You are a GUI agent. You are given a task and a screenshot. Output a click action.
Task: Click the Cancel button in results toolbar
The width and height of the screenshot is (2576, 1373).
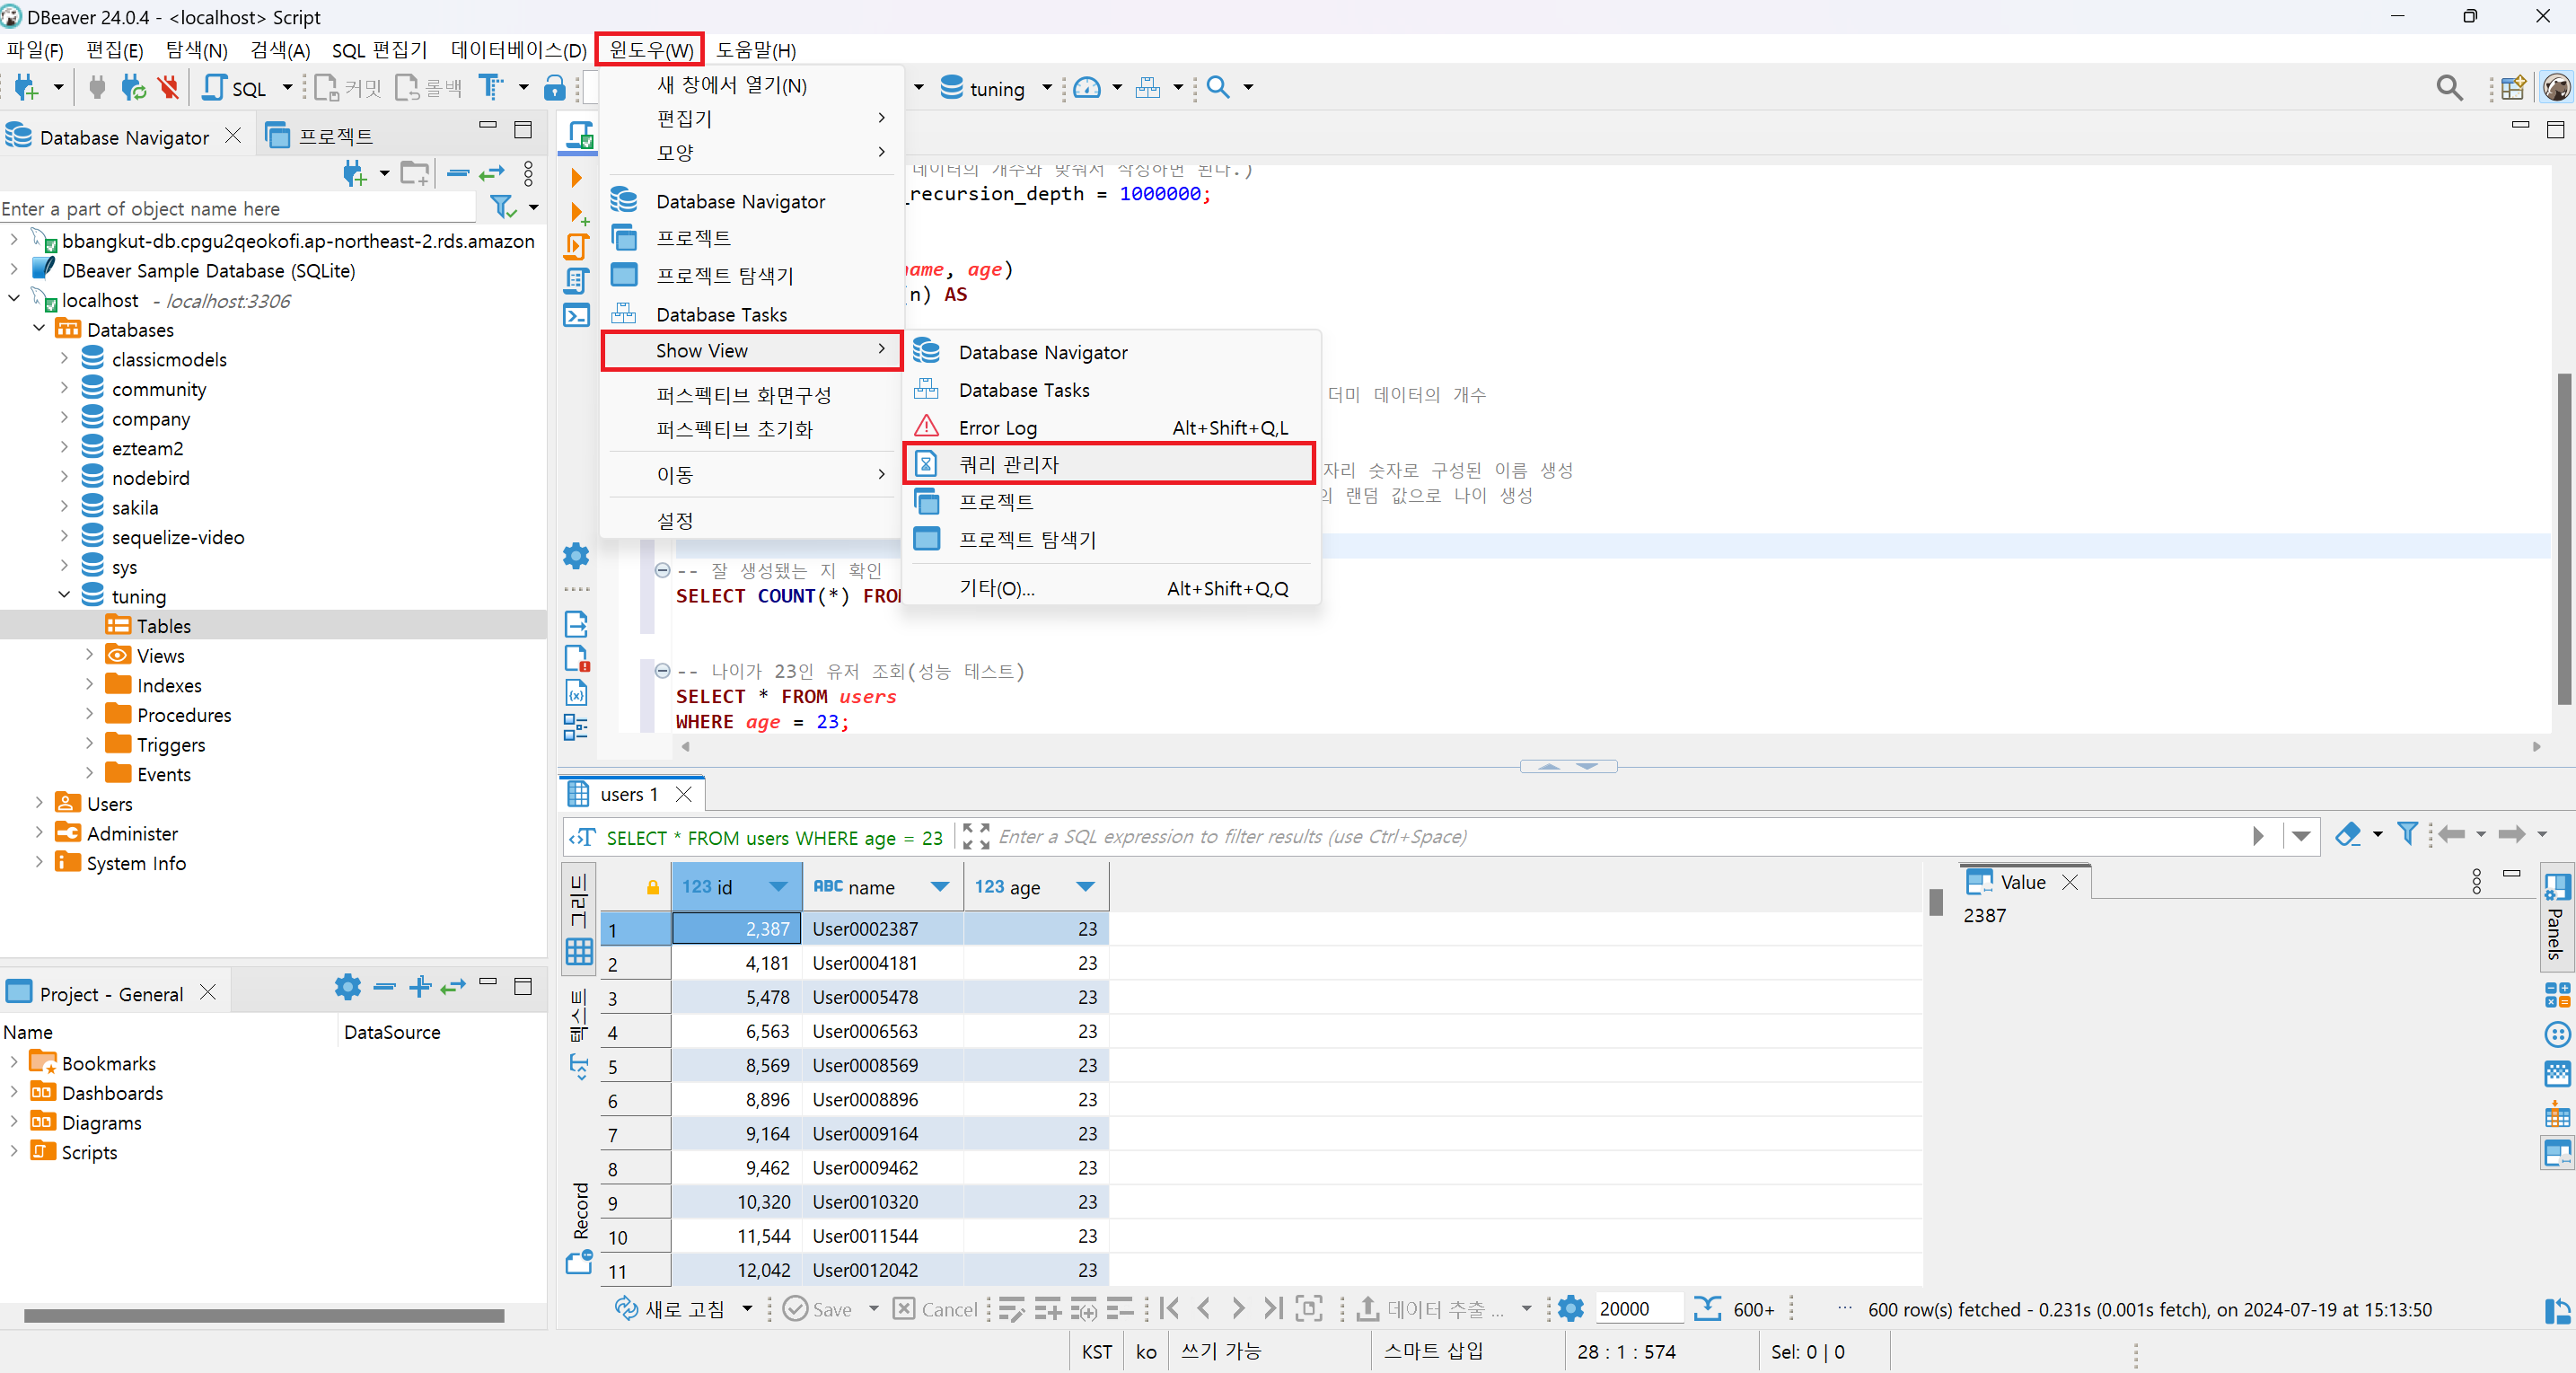934,1308
